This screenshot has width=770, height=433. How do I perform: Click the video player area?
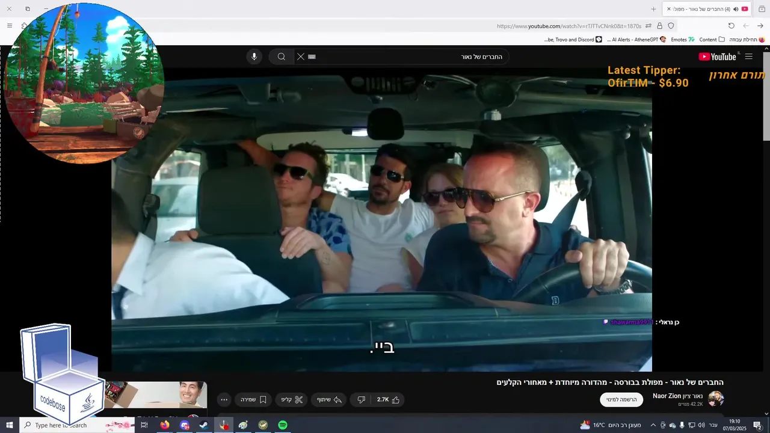tap(381, 220)
